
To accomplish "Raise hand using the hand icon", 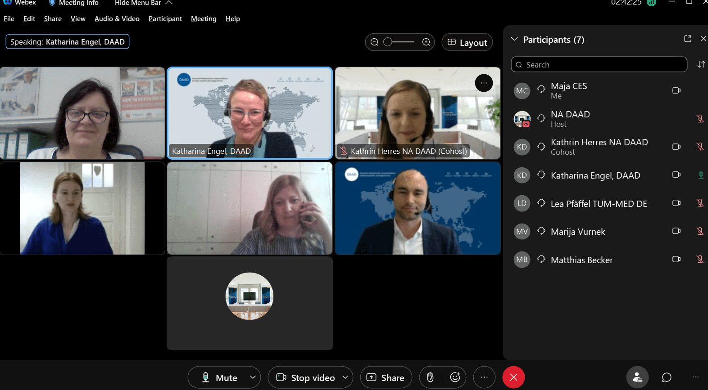I will tap(430, 377).
